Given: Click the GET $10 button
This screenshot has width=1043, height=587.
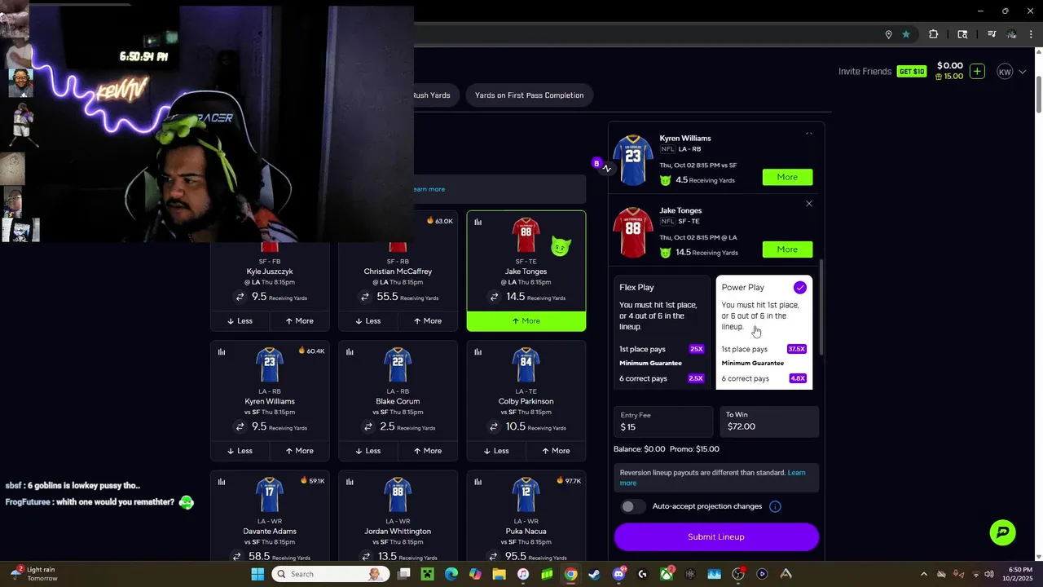Looking at the screenshot, I should click(912, 72).
